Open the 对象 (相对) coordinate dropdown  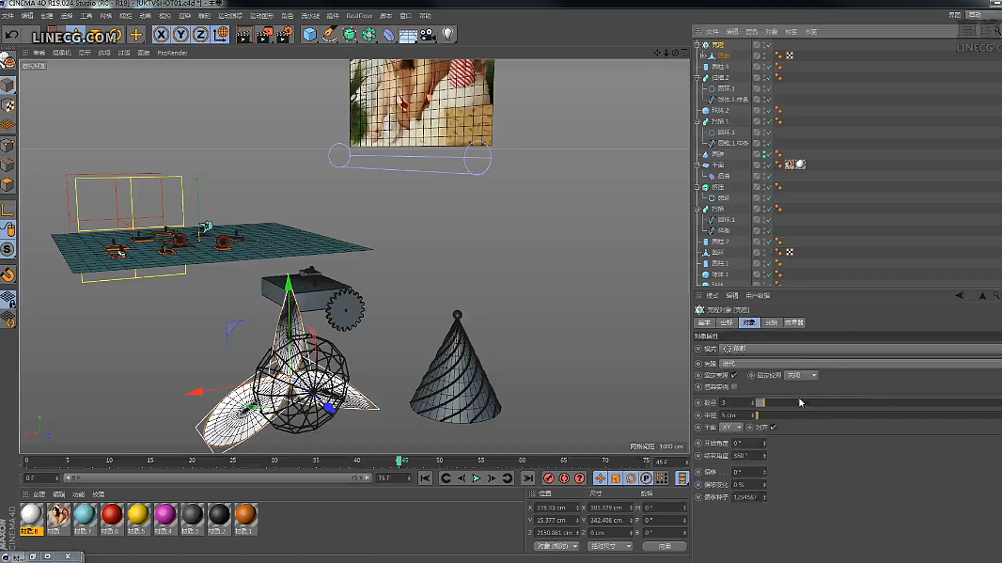(555, 546)
